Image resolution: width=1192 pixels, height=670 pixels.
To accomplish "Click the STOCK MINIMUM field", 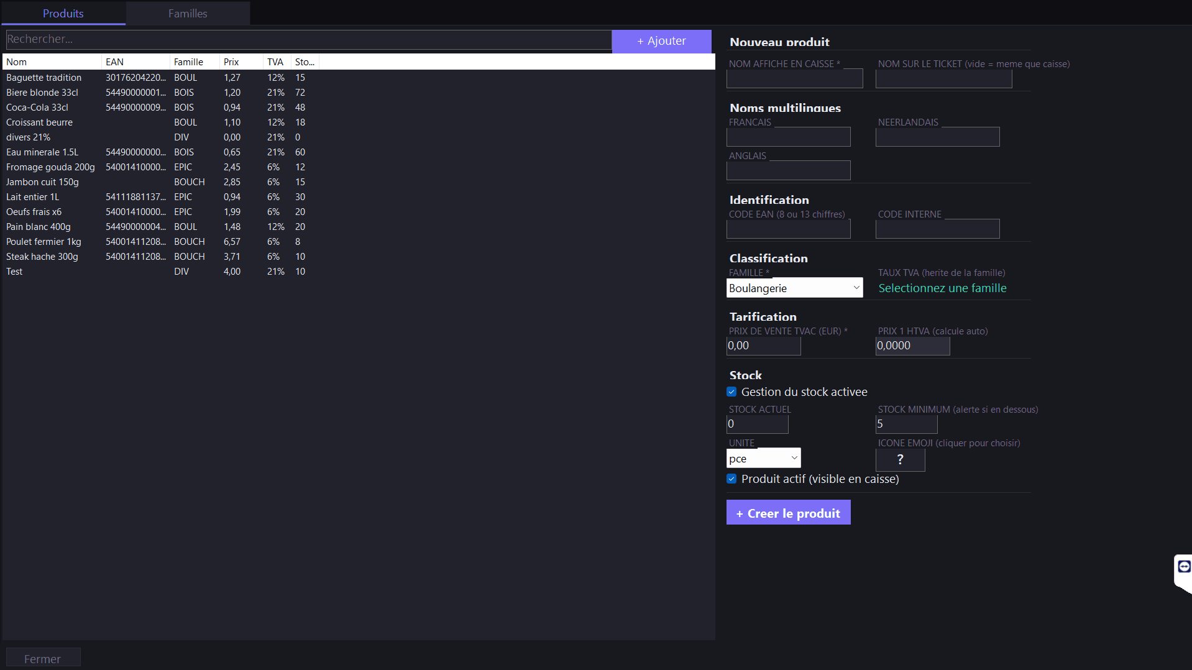I will pos(906,424).
